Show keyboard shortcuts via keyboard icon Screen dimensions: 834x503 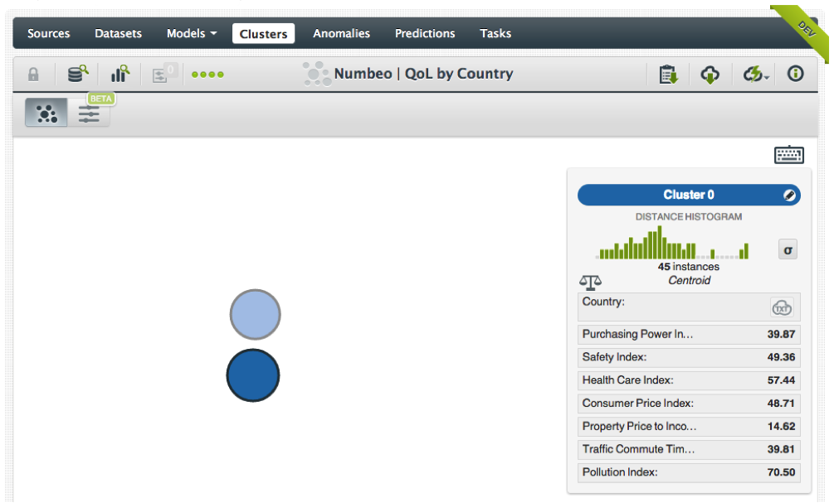click(x=788, y=155)
